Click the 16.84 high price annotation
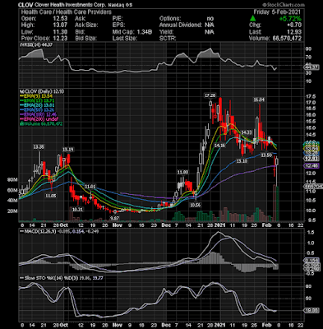The image size is (323, 329). [259, 100]
